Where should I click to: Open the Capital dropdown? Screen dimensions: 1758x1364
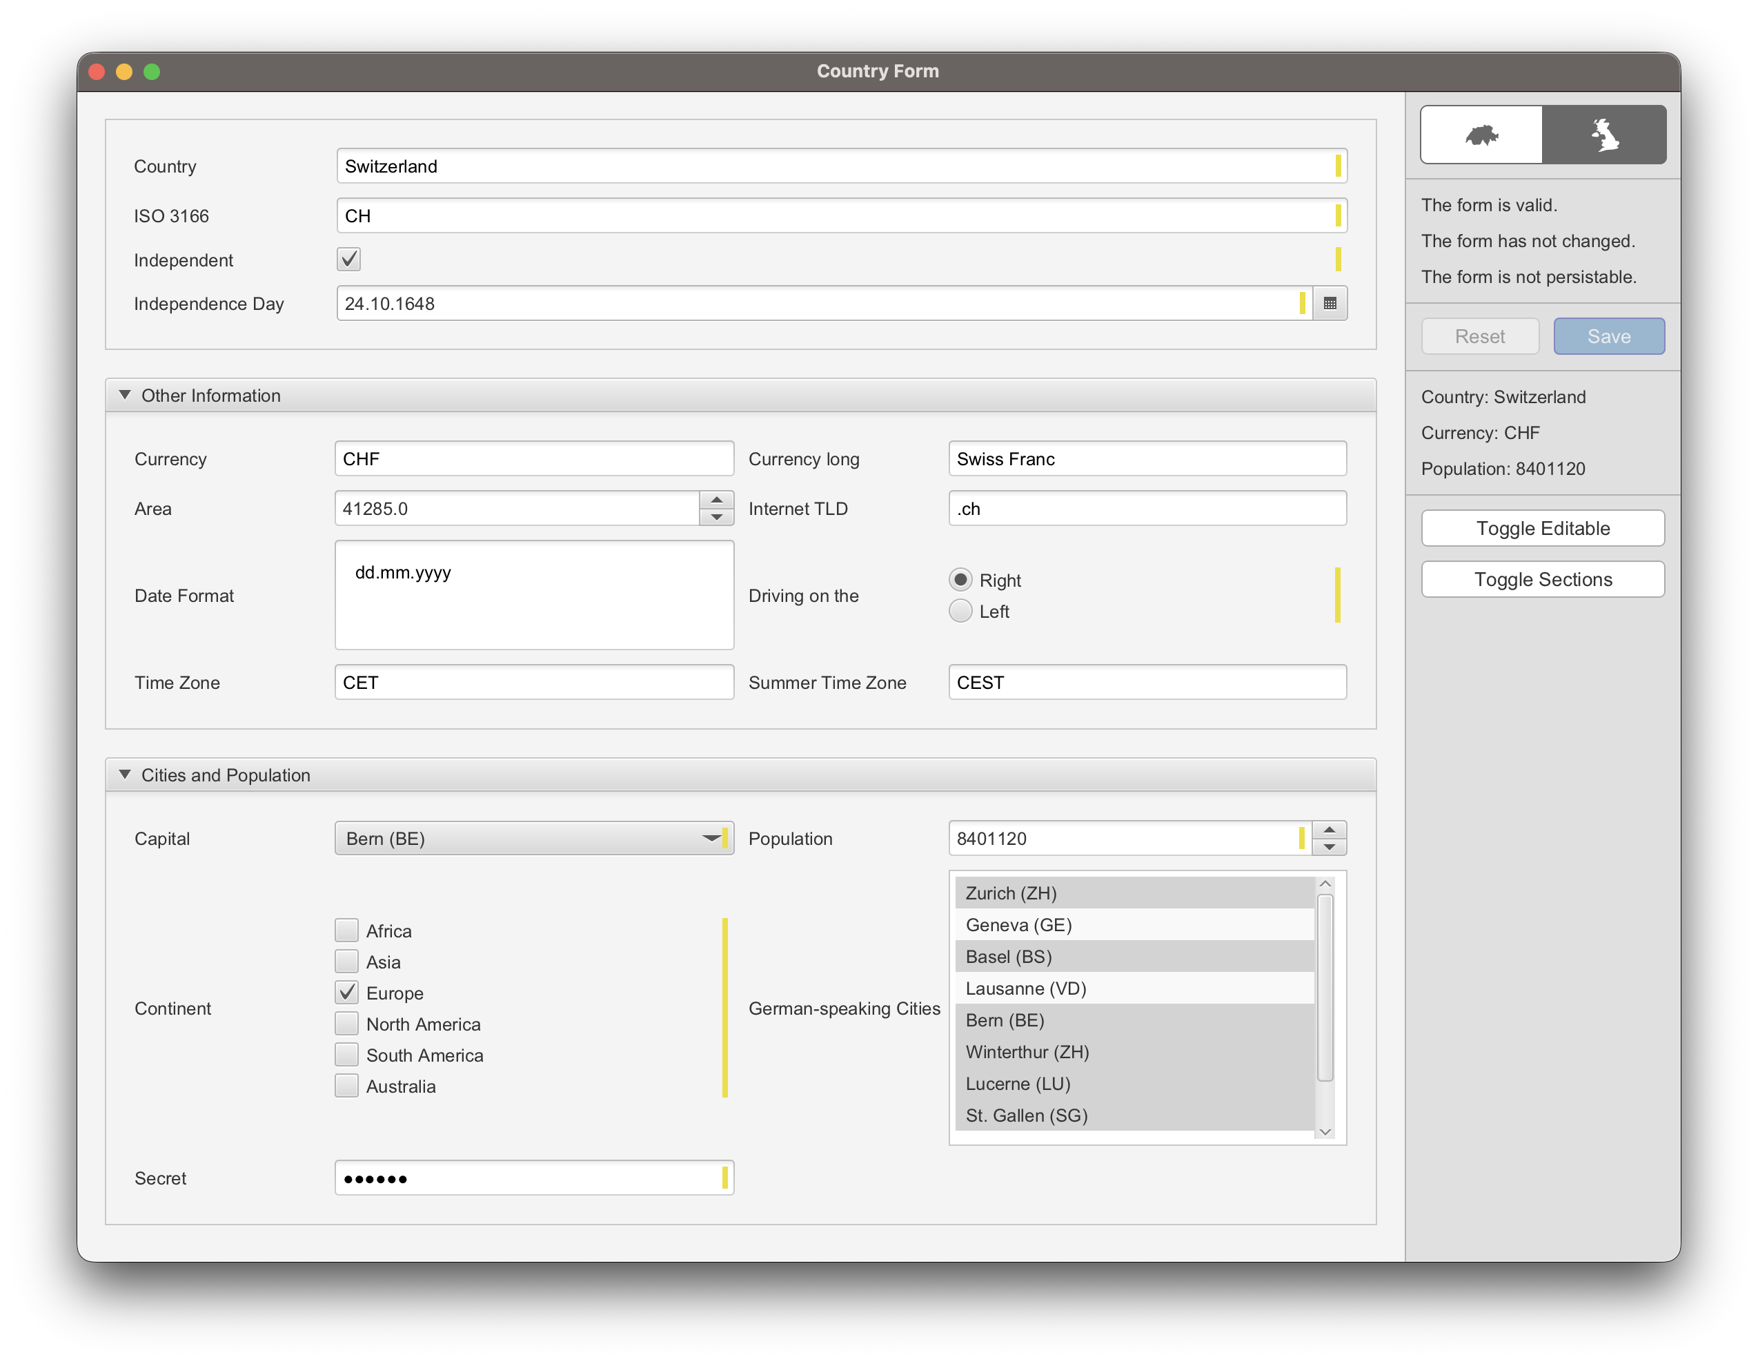534,838
